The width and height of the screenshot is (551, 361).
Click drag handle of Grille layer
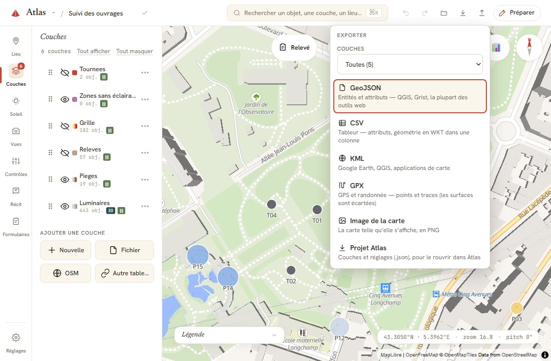pyautogui.click(x=50, y=126)
